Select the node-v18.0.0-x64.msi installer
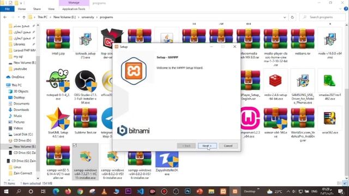 [x=330, y=44]
